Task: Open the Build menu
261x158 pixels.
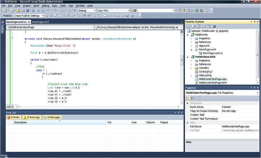Action: pyautogui.click(x=36, y=6)
